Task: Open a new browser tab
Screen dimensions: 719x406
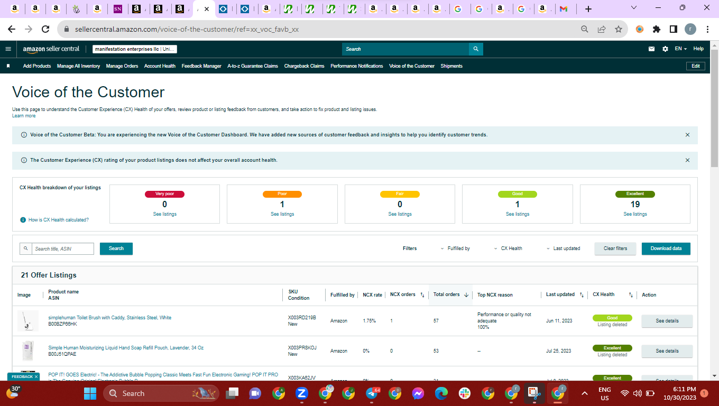Action: tap(588, 9)
